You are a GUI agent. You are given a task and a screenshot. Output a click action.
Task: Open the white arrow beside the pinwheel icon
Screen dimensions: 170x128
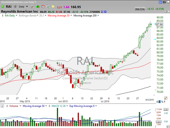(169, 11)
